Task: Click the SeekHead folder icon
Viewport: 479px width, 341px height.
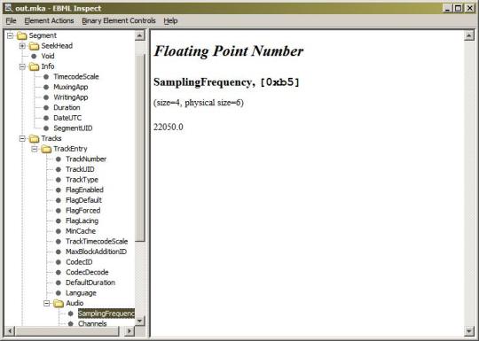Action: pos(35,46)
